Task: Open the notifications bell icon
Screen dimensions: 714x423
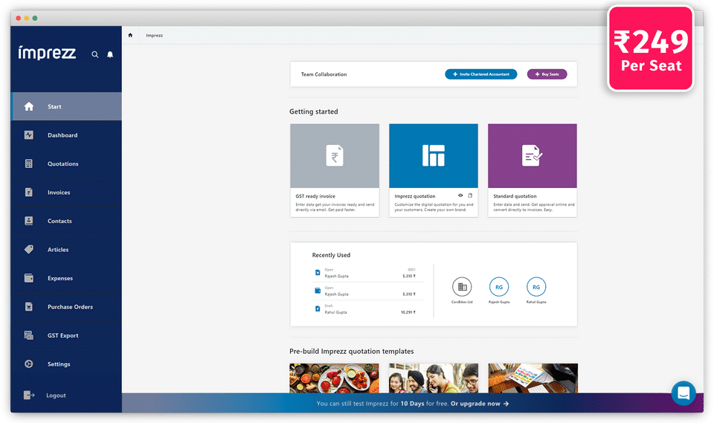Action: point(110,54)
